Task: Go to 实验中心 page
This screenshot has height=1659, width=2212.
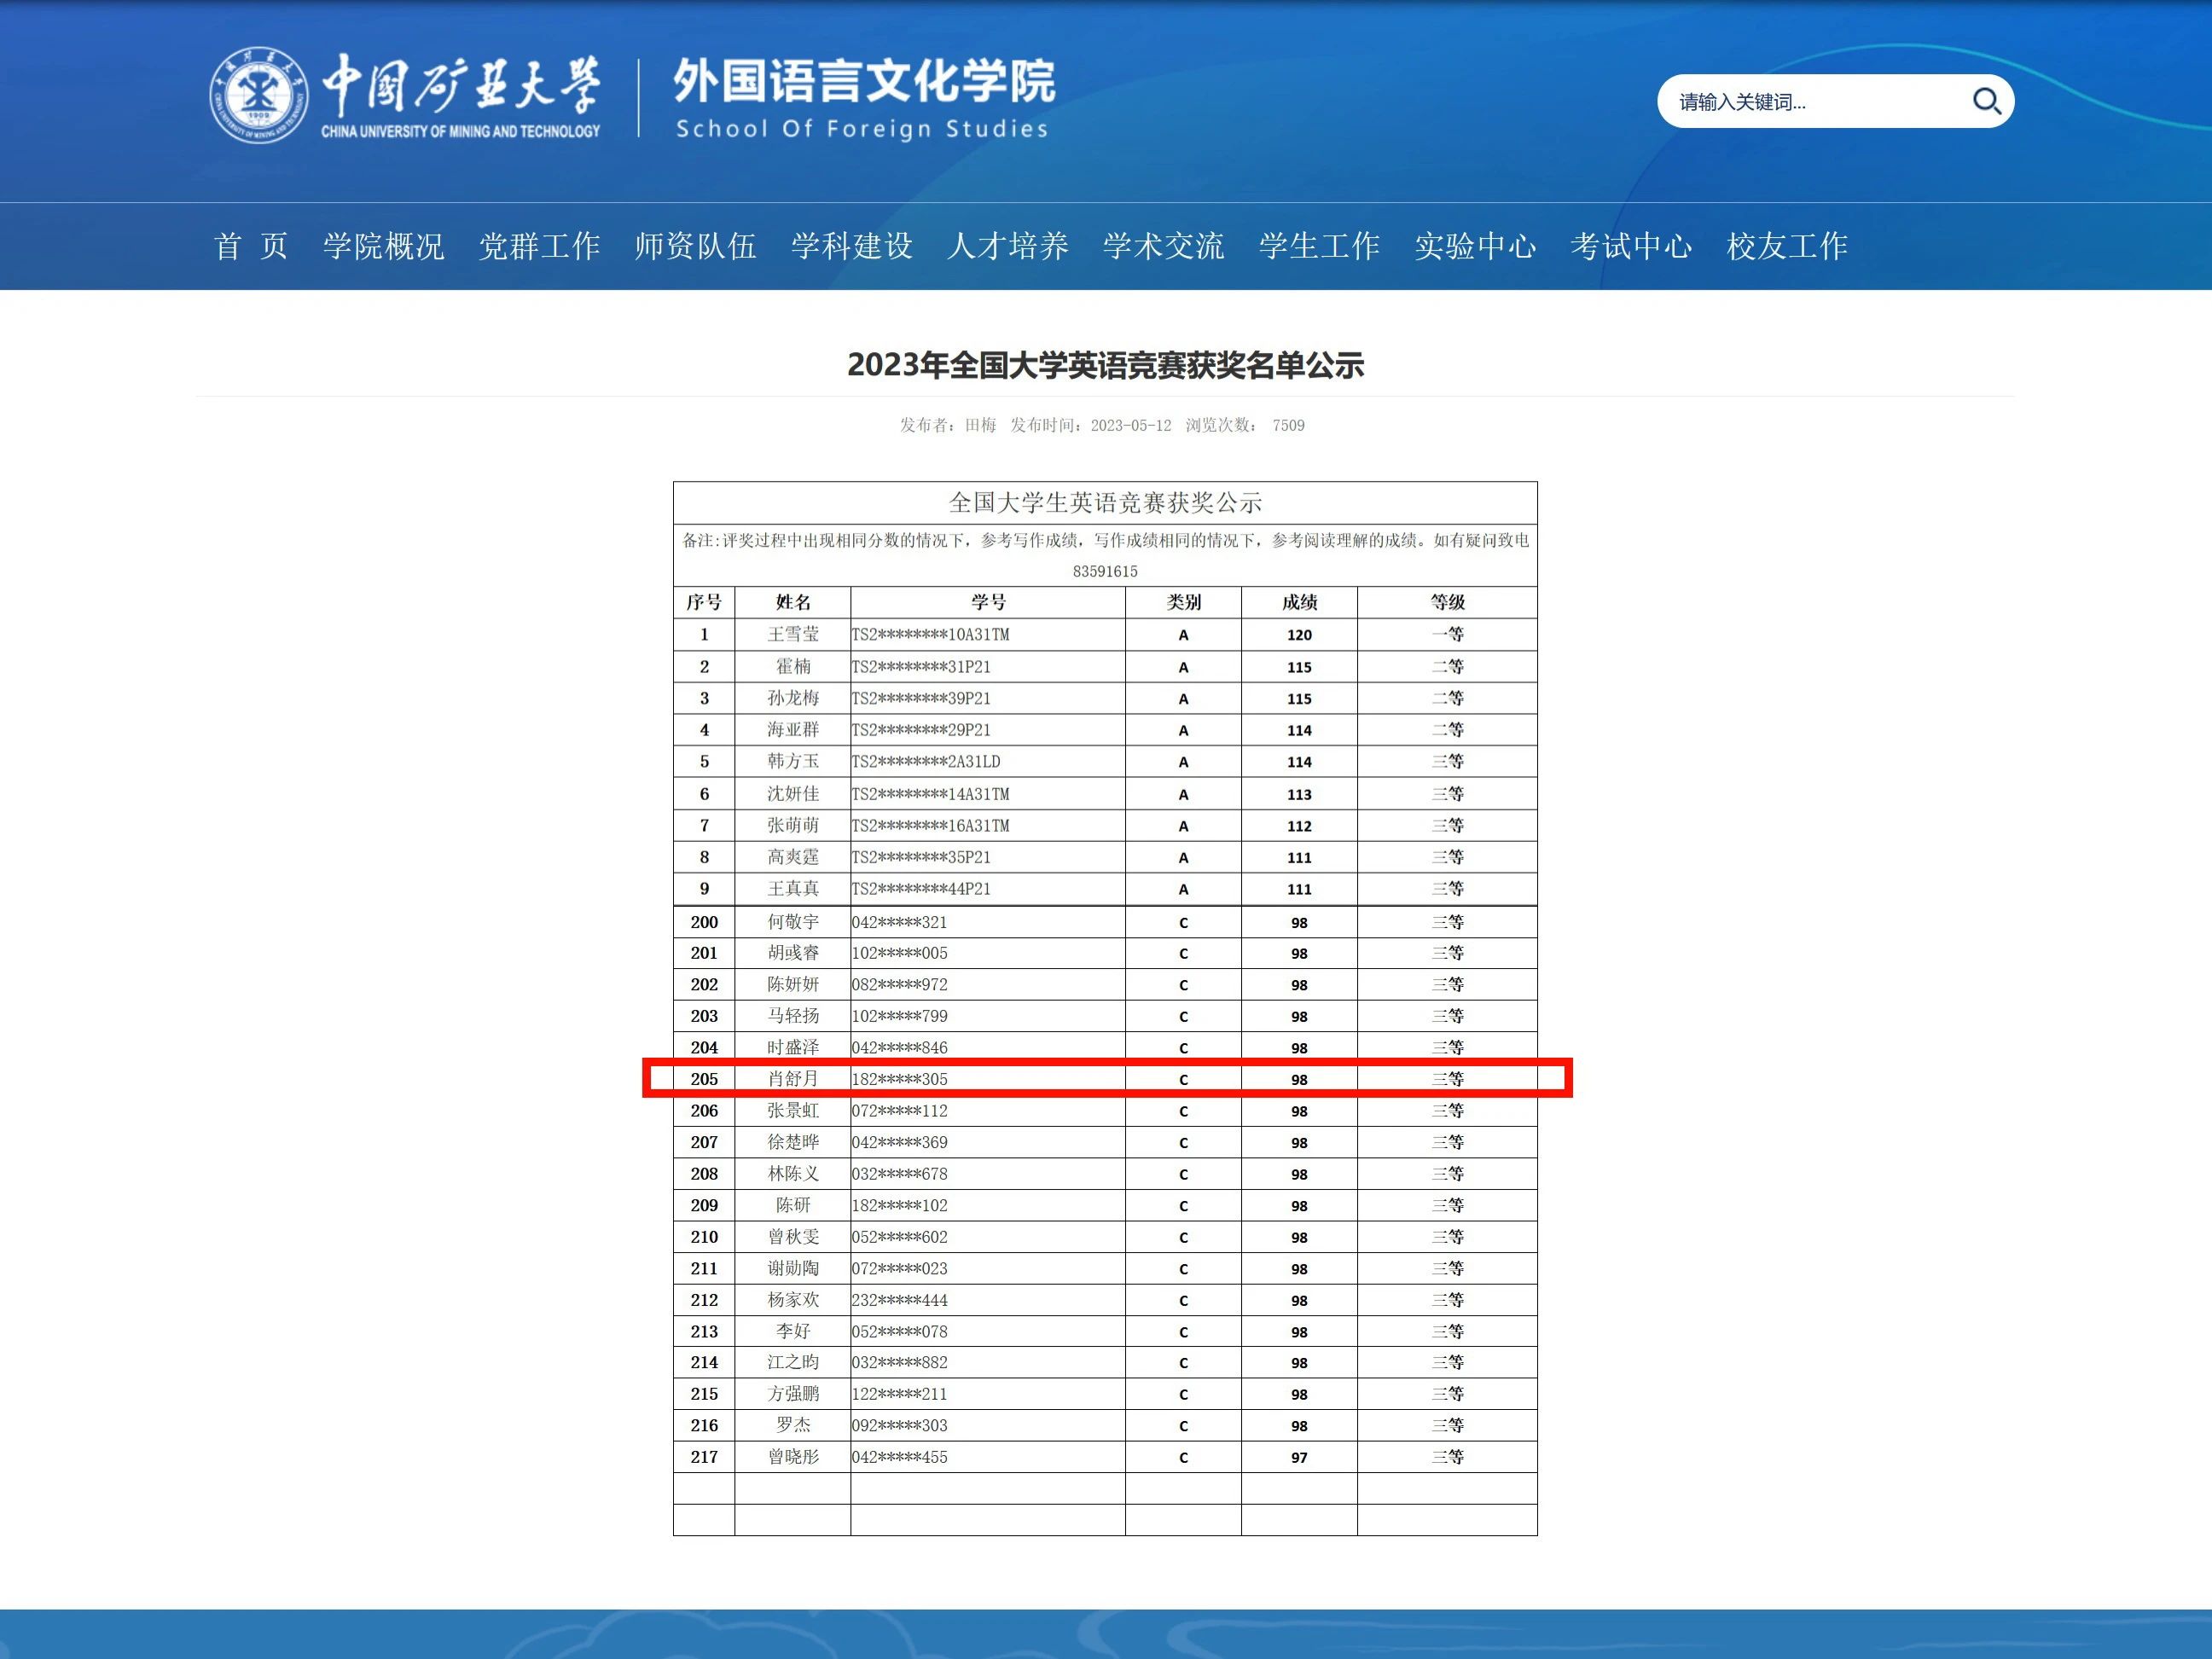Action: (x=1475, y=246)
